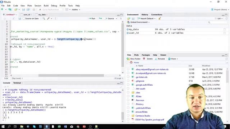The image size is (230, 129).
Task: Switch to the Plots tab in Files pane
Action: [x=136, y=55]
